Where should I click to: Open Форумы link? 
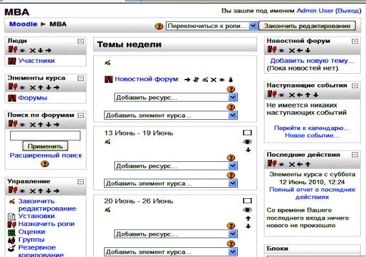coord(32,98)
